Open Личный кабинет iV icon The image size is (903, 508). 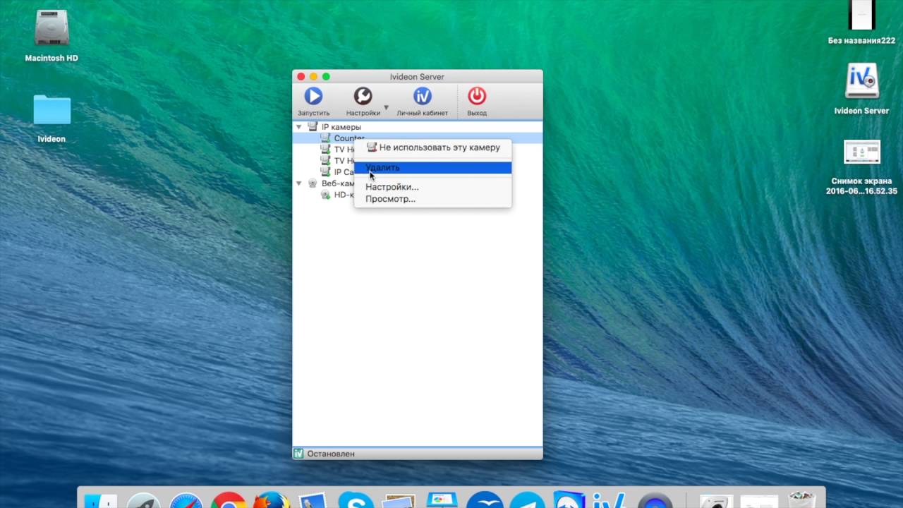coord(422,96)
